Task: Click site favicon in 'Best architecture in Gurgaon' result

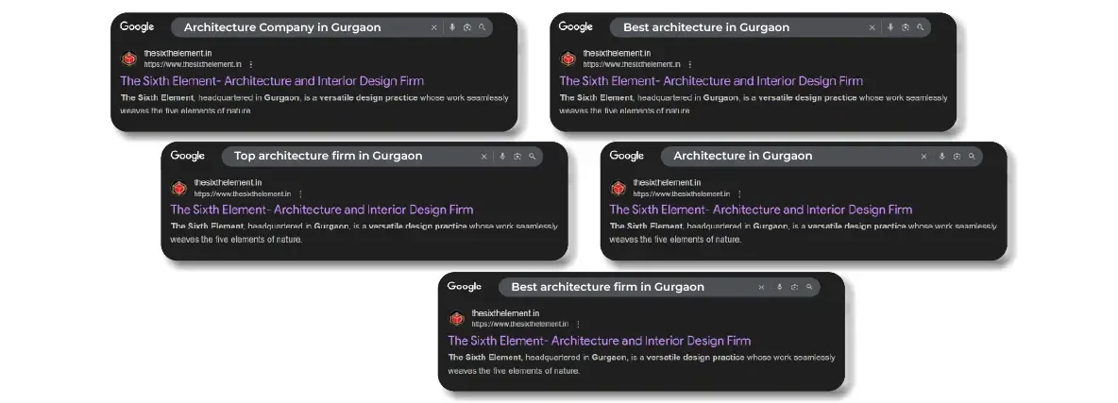Action: point(568,59)
